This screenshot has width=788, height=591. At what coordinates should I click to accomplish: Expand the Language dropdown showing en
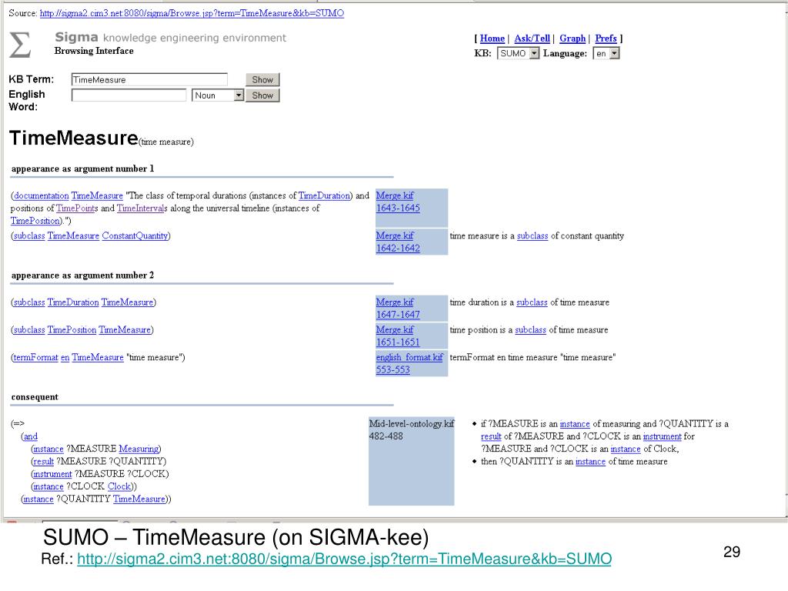[x=606, y=53]
